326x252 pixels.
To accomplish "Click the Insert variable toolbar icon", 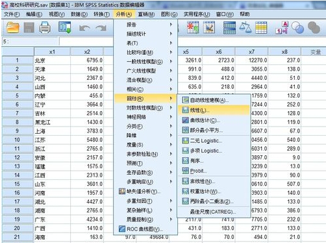I will point(209,27).
